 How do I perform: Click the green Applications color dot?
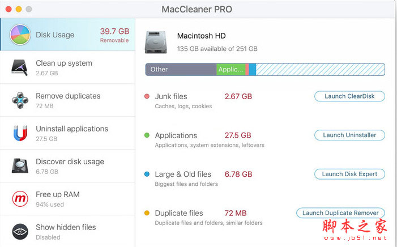coord(147,135)
